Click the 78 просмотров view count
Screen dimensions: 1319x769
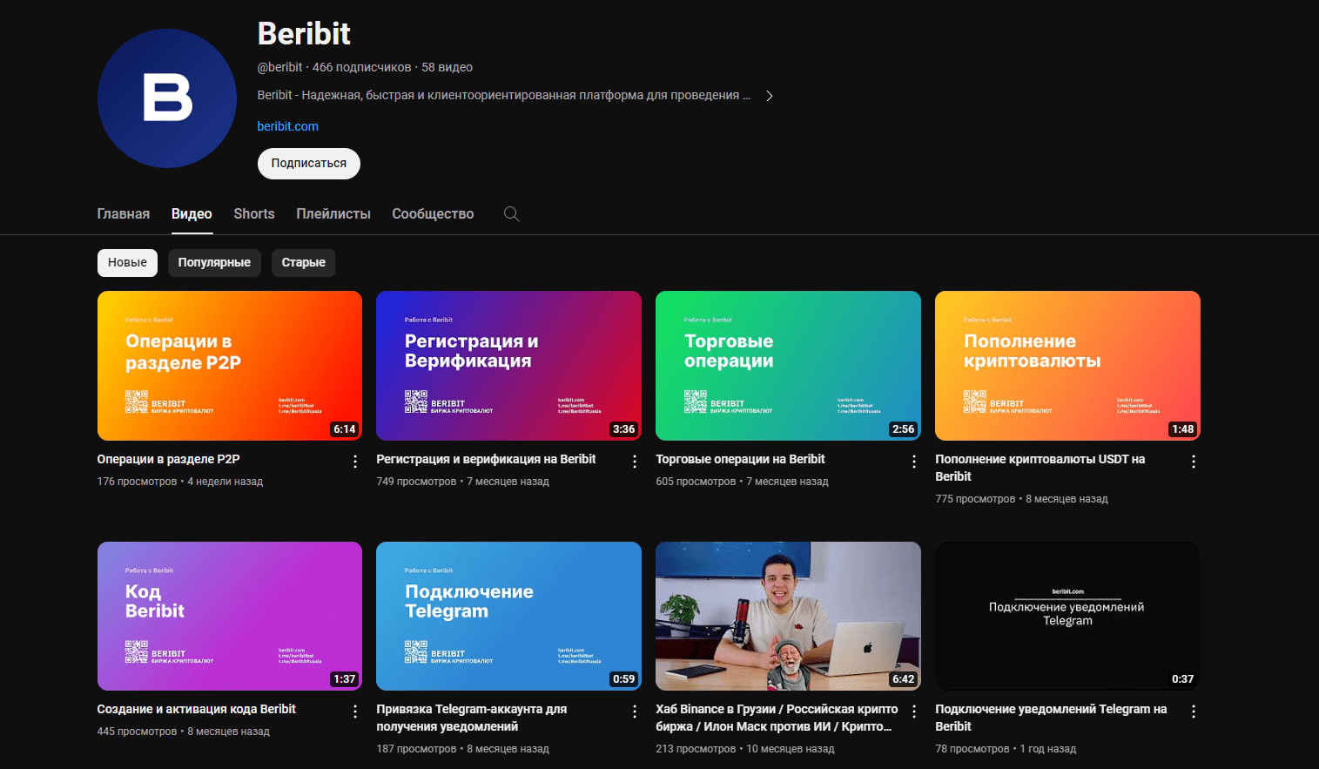click(972, 749)
